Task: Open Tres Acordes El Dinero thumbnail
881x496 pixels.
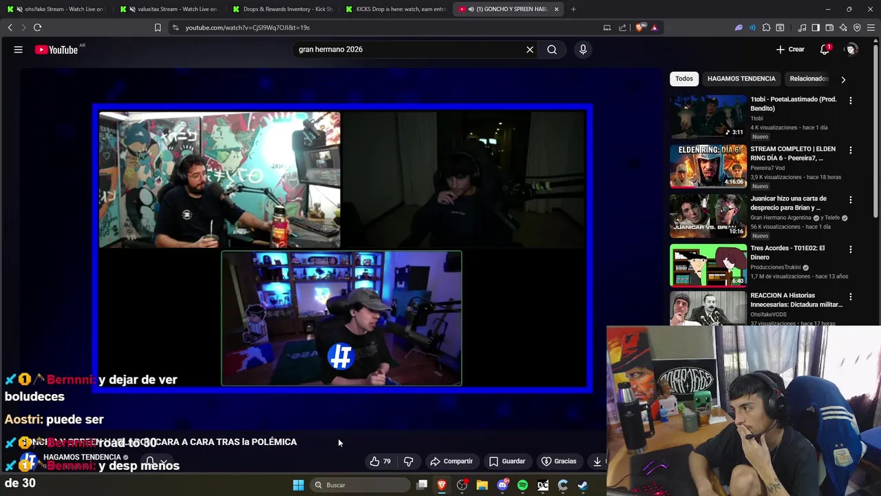Action: [708, 265]
